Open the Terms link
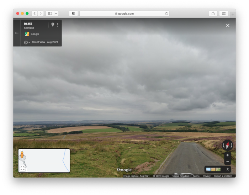This screenshot has height=195, width=249. (196, 176)
